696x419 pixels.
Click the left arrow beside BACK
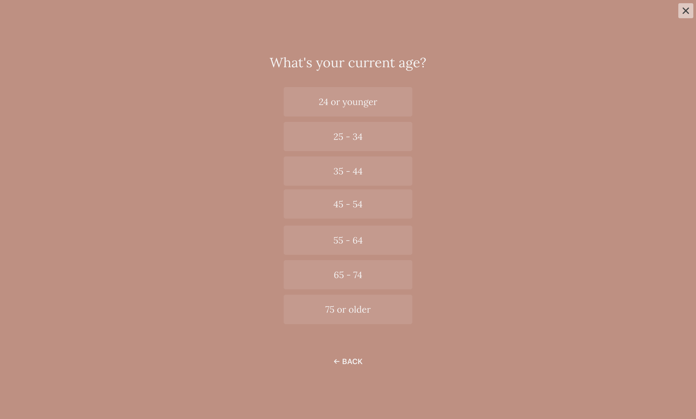[337, 361]
